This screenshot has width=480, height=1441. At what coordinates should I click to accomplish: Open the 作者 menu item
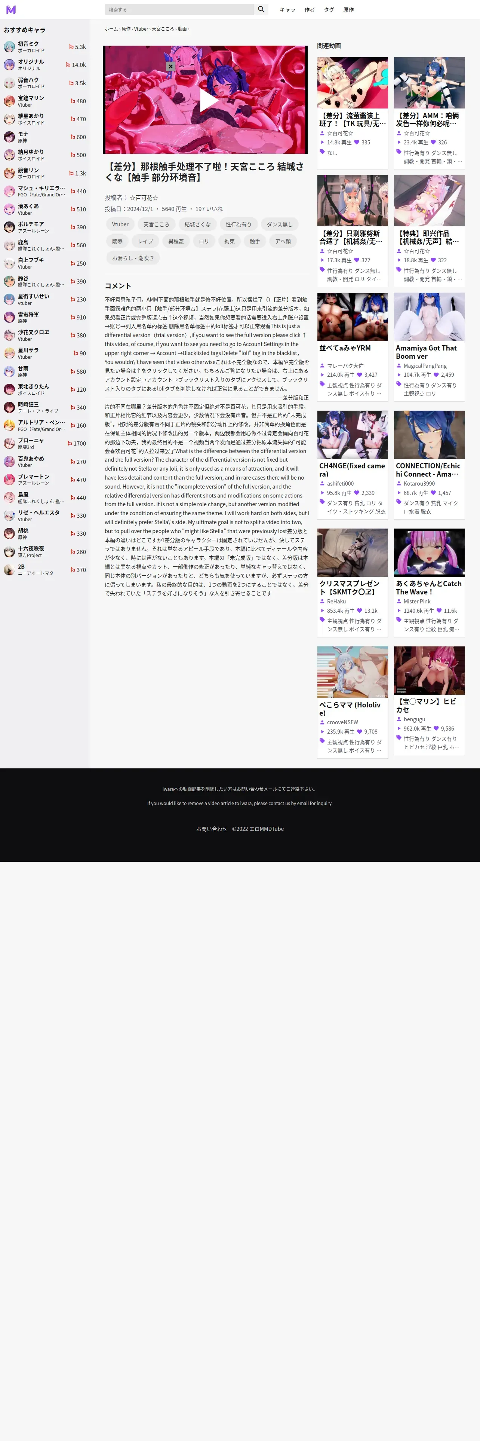click(310, 10)
